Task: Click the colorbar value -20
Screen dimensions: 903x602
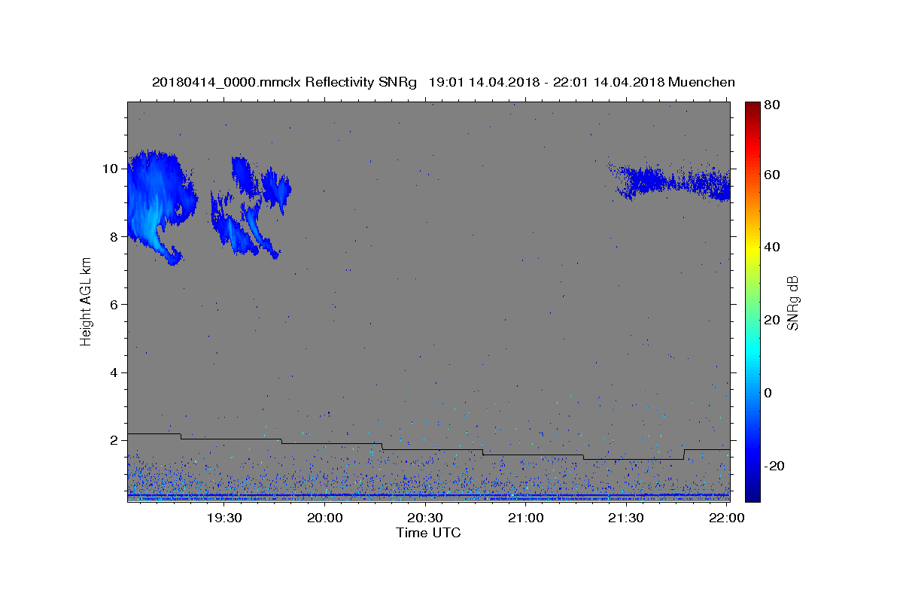Action: 773,466
